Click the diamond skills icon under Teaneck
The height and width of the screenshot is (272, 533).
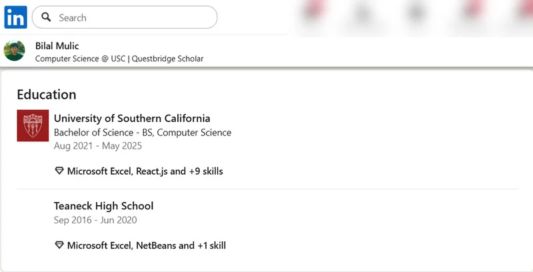[x=59, y=245]
